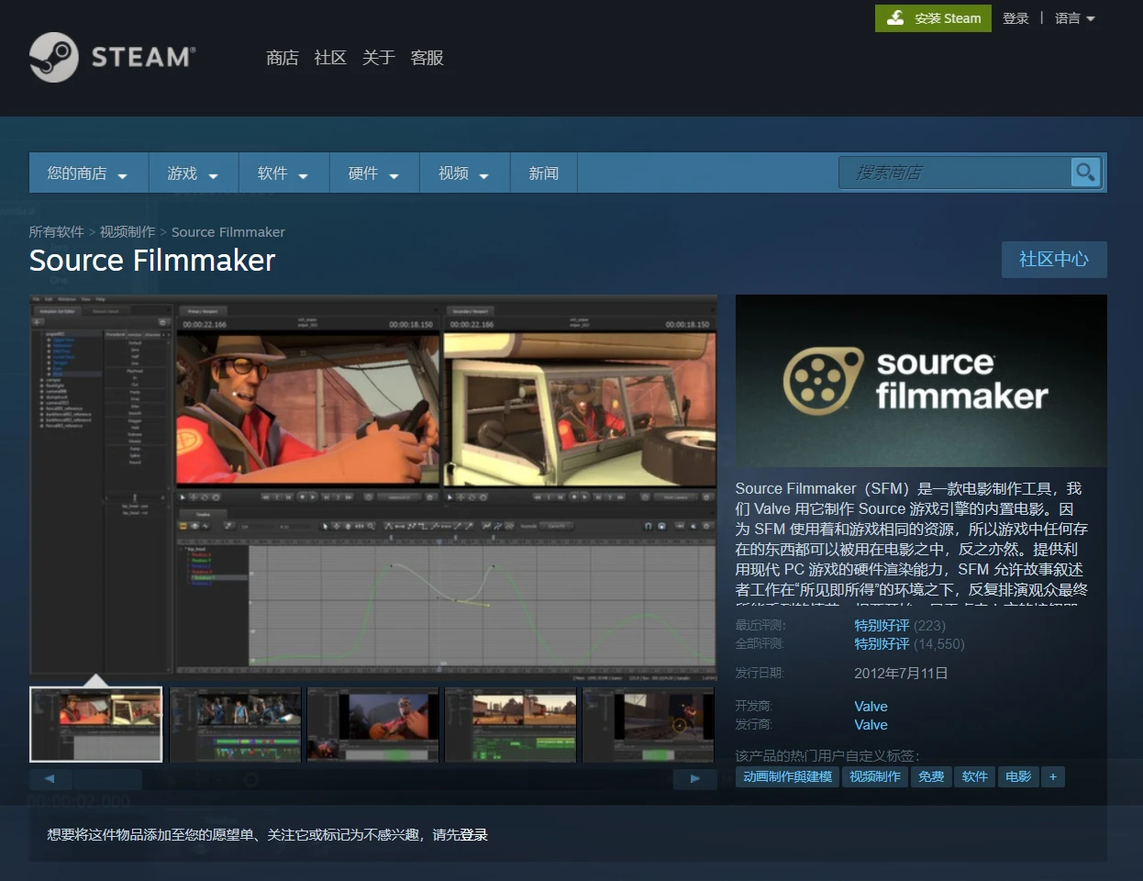Click the 所有软件 breadcrumb
Image resolution: width=1143 pixels, height=881 pixels.
pos(56,232)
